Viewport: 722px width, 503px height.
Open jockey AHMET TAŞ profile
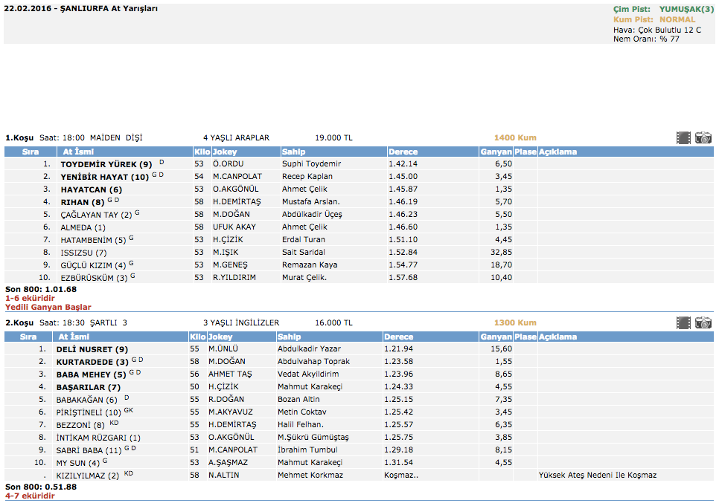coord(230,374)
